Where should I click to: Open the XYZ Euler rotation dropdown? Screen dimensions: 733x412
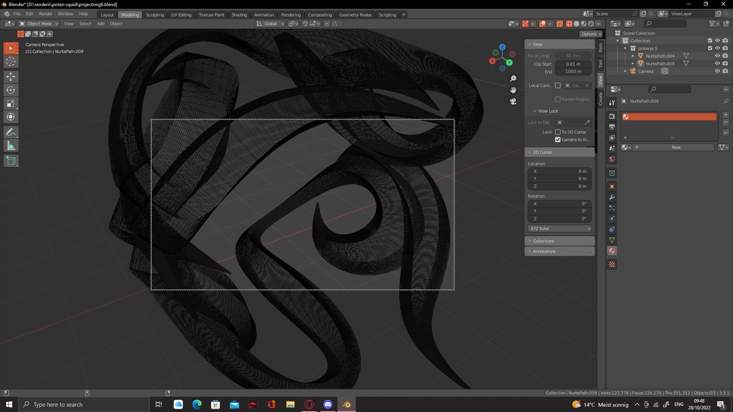[560, 229]
